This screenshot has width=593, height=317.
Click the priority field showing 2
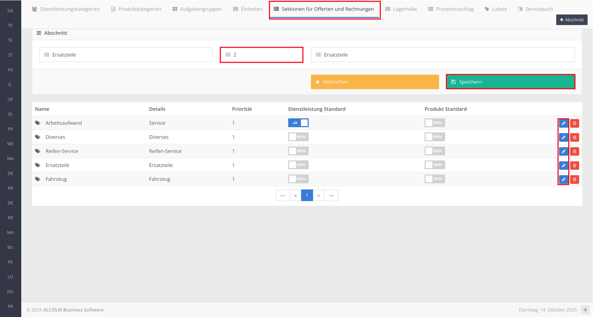click(261, 55)
